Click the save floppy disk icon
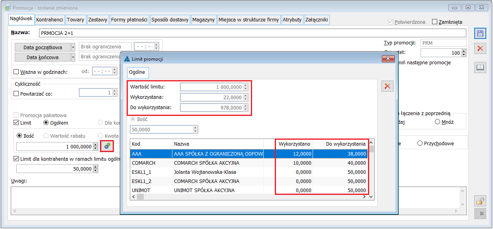 (480, 34)
